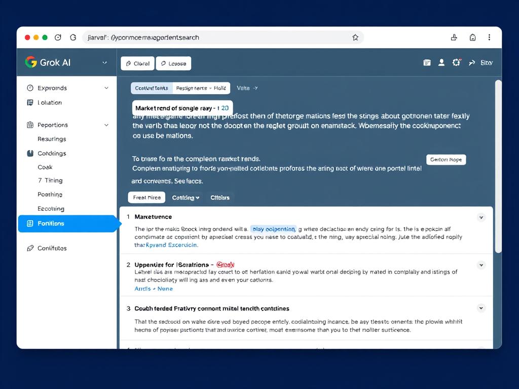Click the Fonitions sidebar icon
Screen dimensions: 519x389
point(30,223)
